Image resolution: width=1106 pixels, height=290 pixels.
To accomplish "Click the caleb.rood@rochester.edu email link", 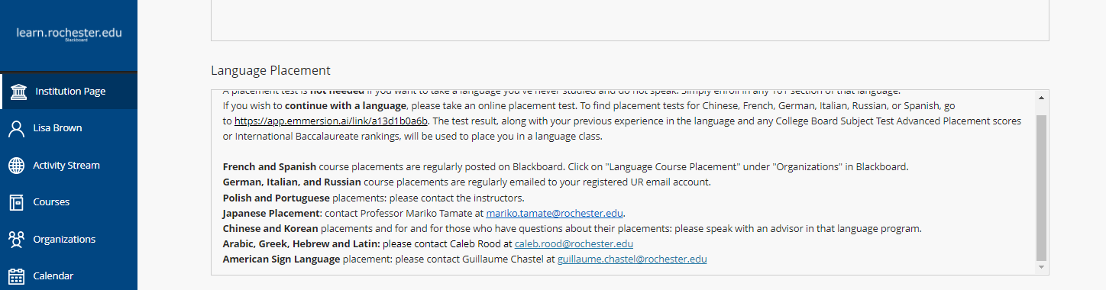I will coord(574,244).
